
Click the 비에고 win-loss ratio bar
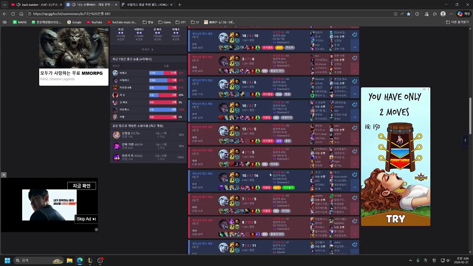tap(163, 73)
